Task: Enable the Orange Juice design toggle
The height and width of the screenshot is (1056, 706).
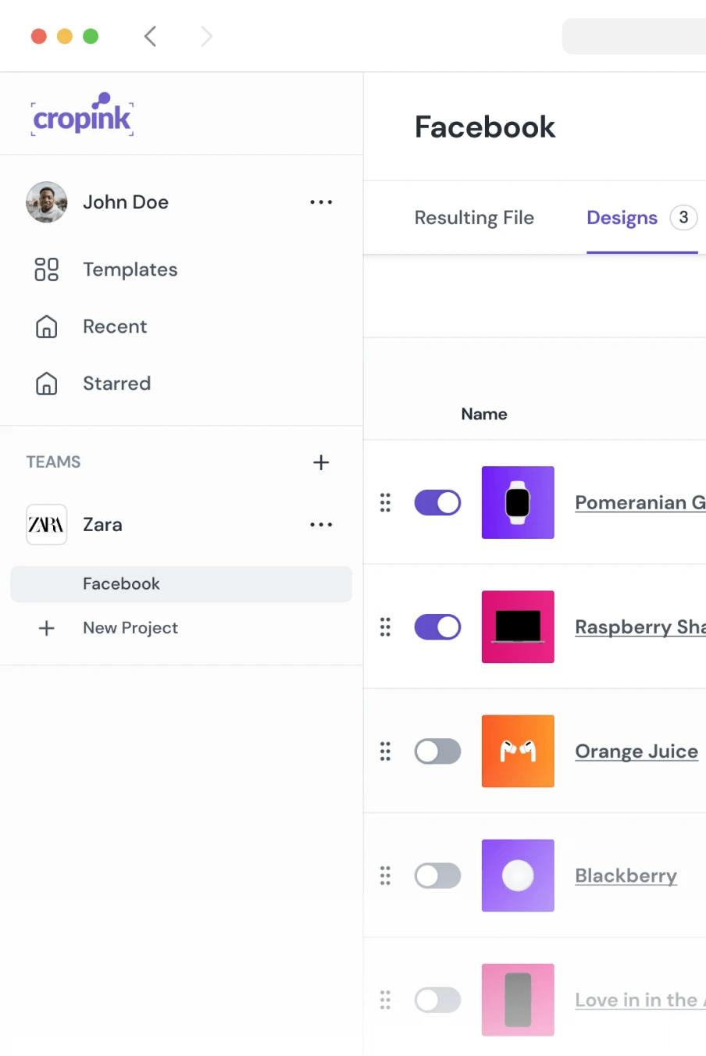Action: [x=437, y=751]
